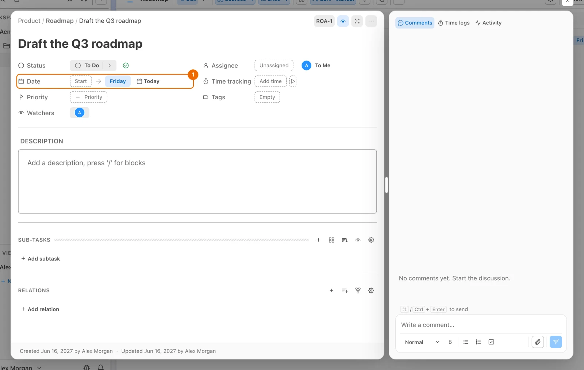Click Add time for time tracking
Image resolution: width=584 pixels, height=370 pixels.
tap(270, 81)
